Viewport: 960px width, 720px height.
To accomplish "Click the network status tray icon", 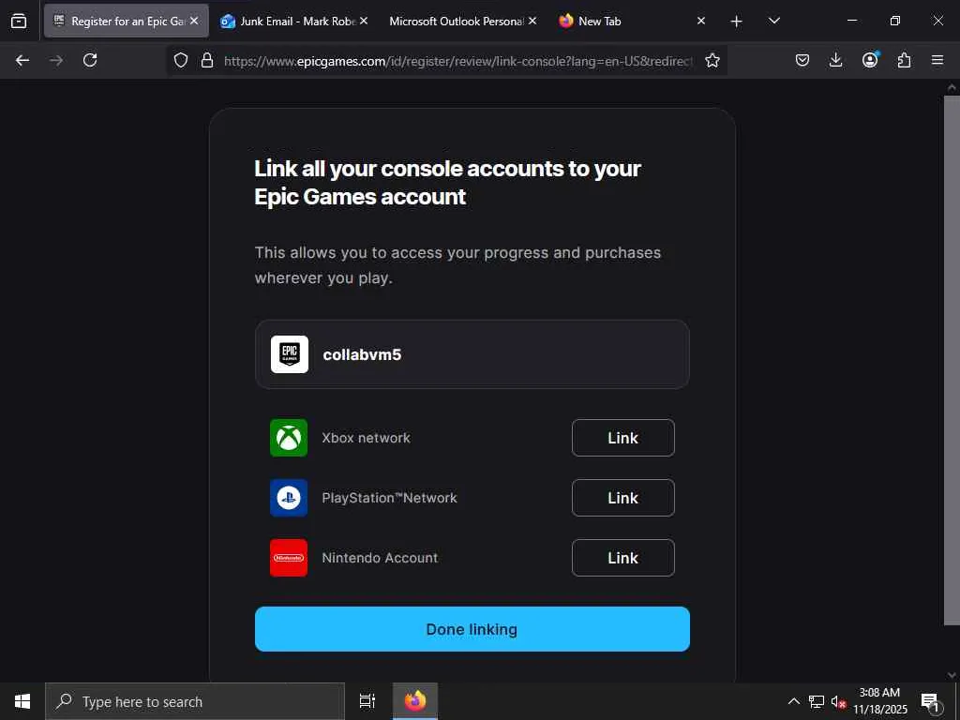I will [x=817, y=701].
